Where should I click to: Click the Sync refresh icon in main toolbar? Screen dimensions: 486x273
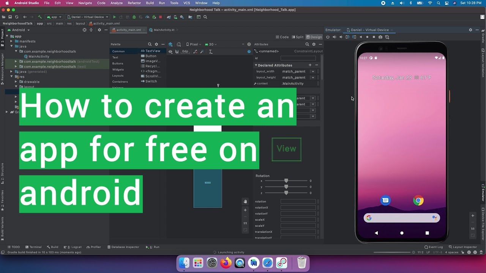[x=17, y=17]
